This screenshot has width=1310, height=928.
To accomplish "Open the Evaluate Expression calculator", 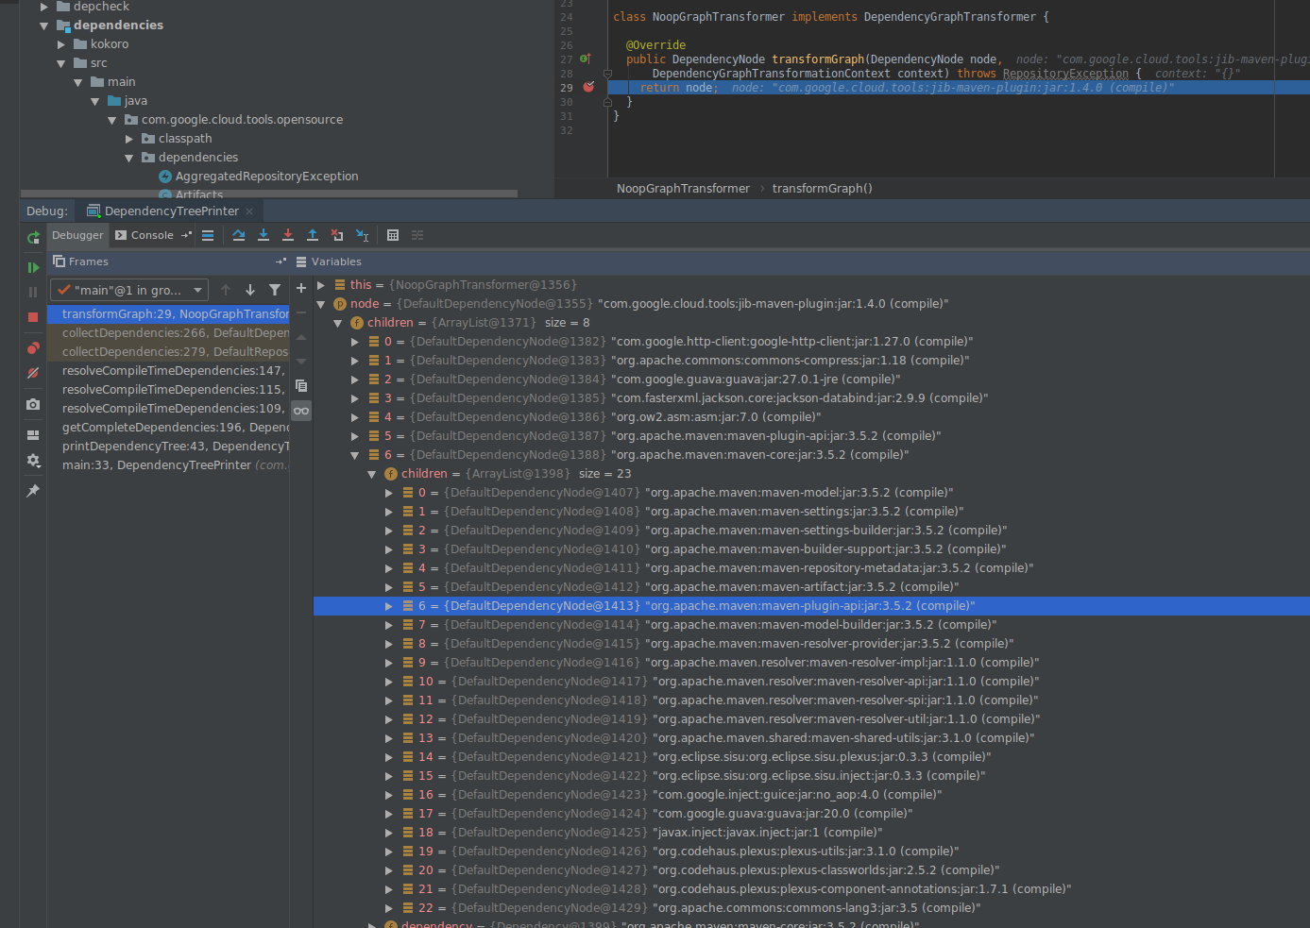I will (393, 235).
